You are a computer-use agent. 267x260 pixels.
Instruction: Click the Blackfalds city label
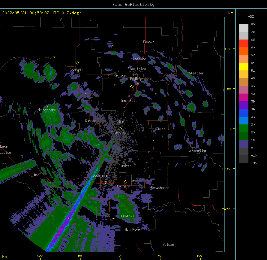tap(137, 69)
